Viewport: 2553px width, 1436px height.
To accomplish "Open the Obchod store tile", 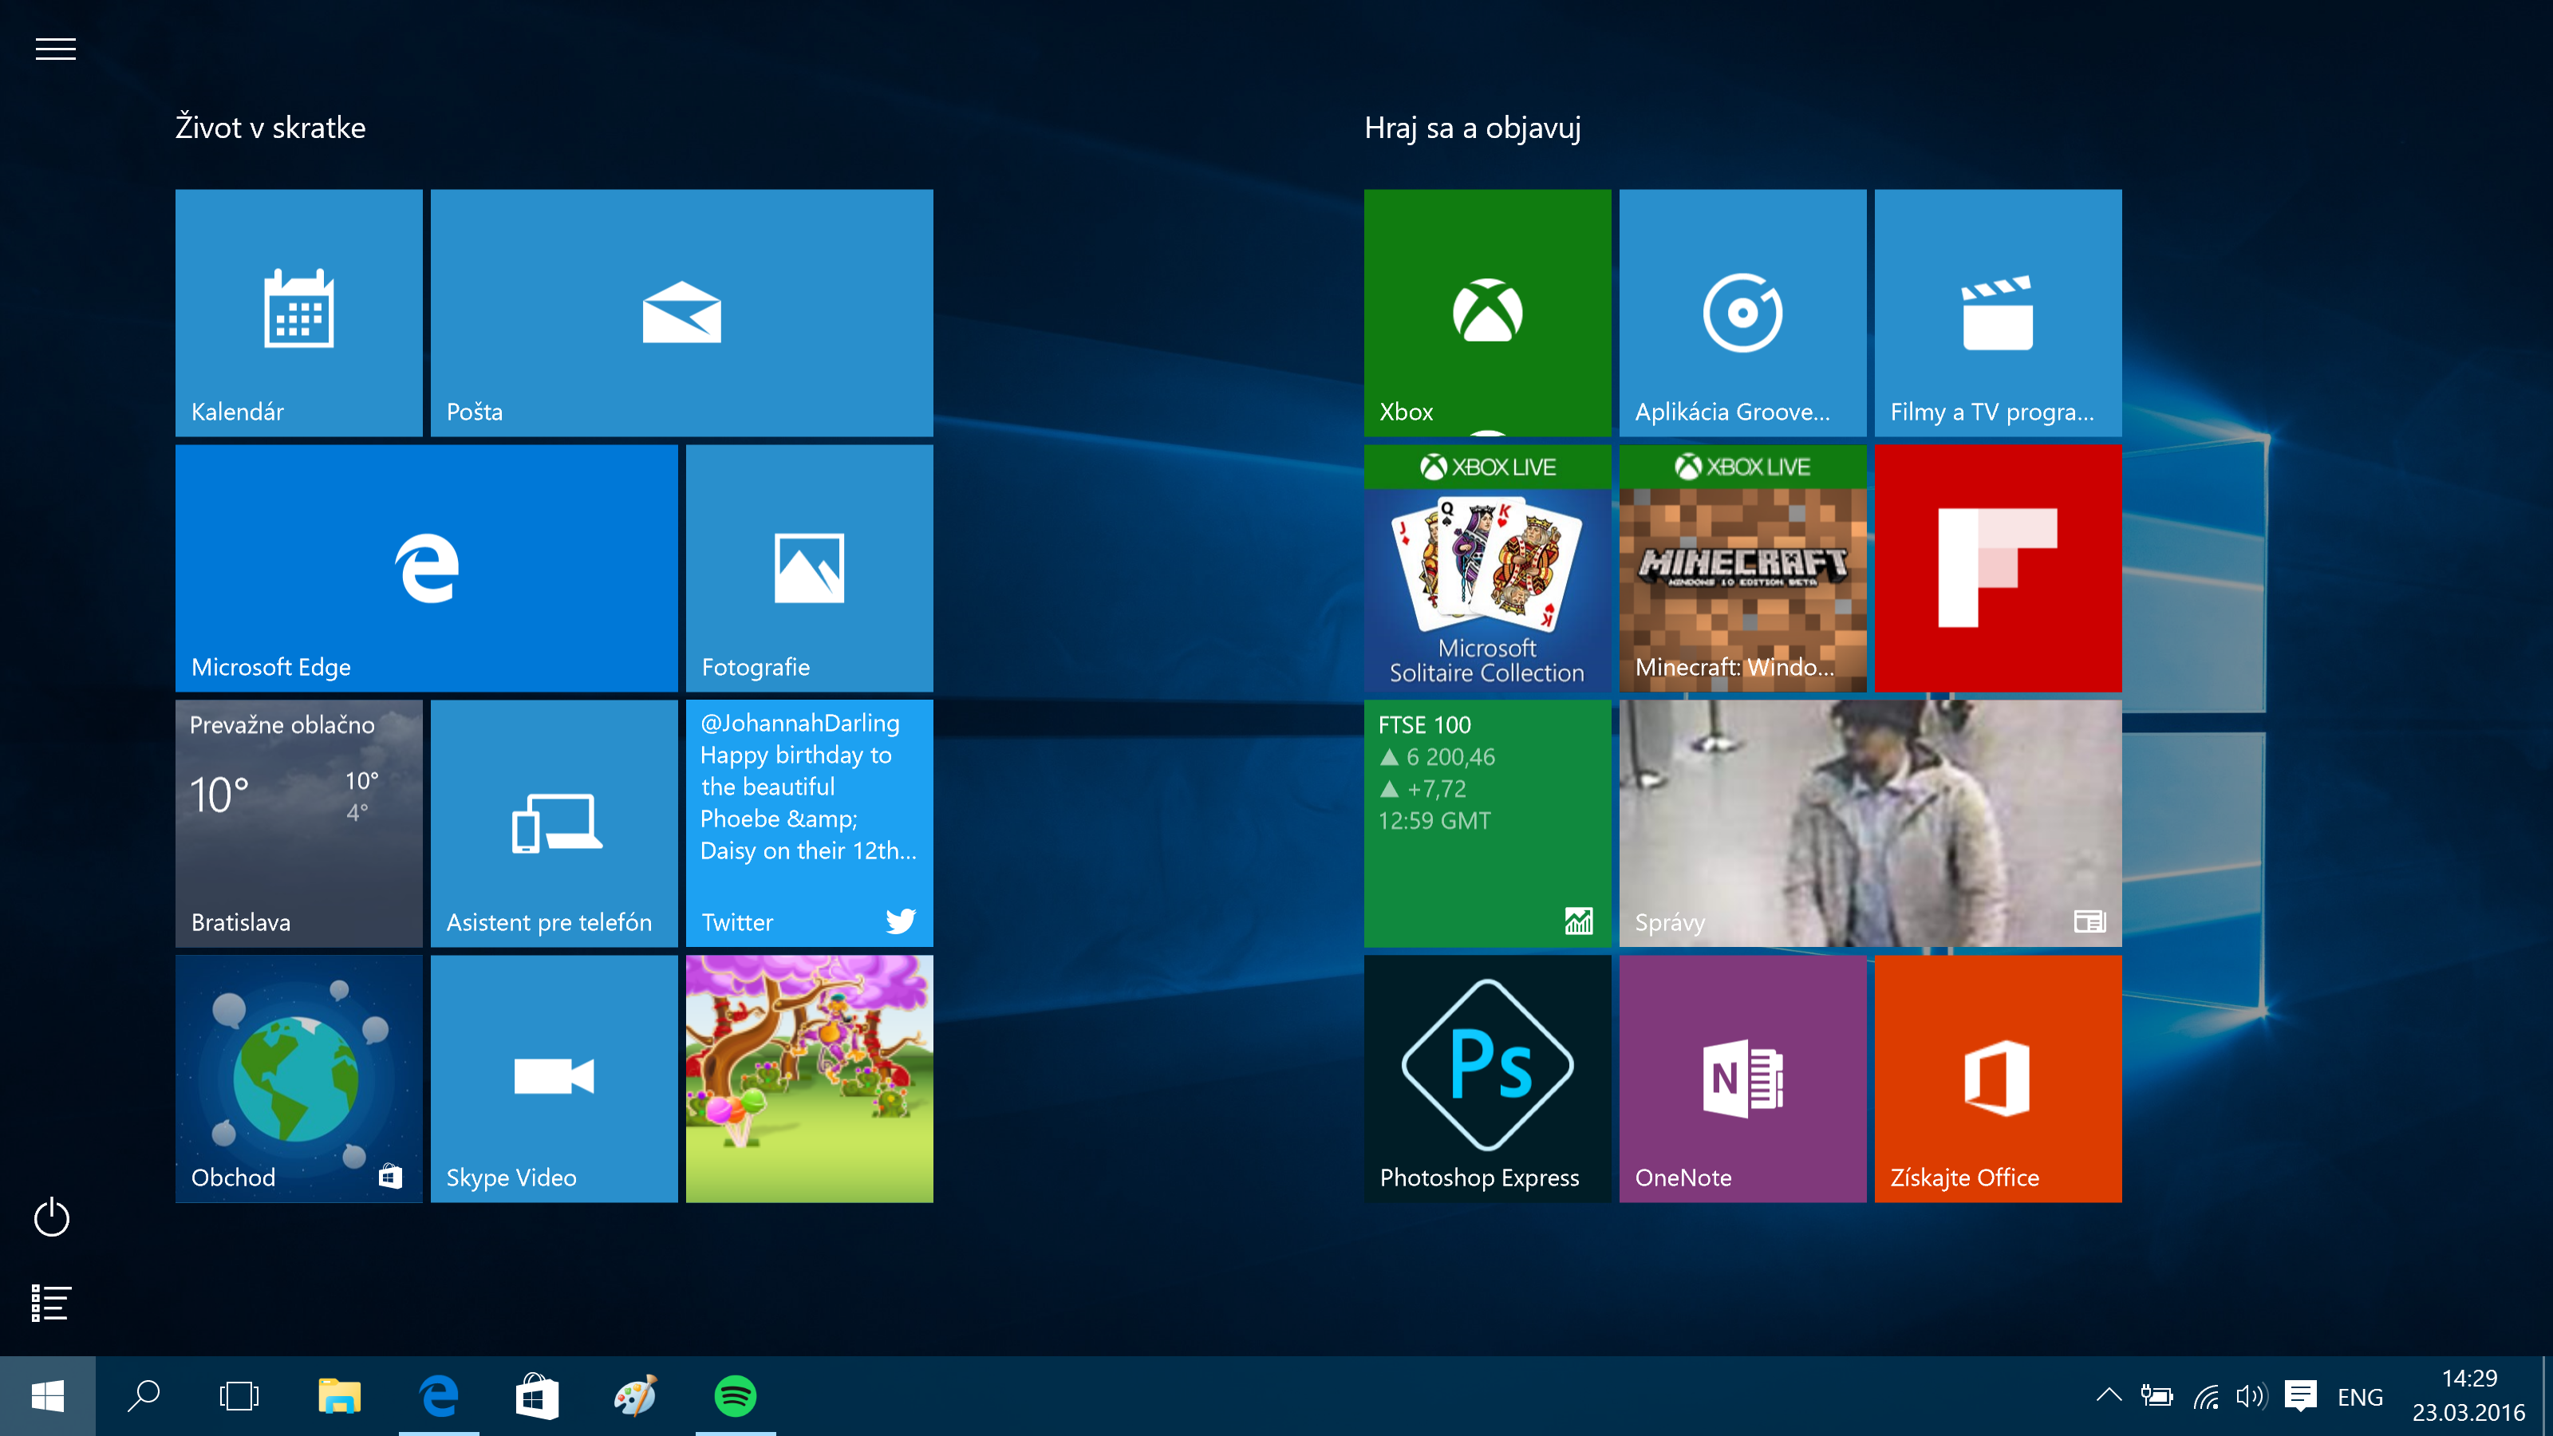I will [x=298, y=1079].
